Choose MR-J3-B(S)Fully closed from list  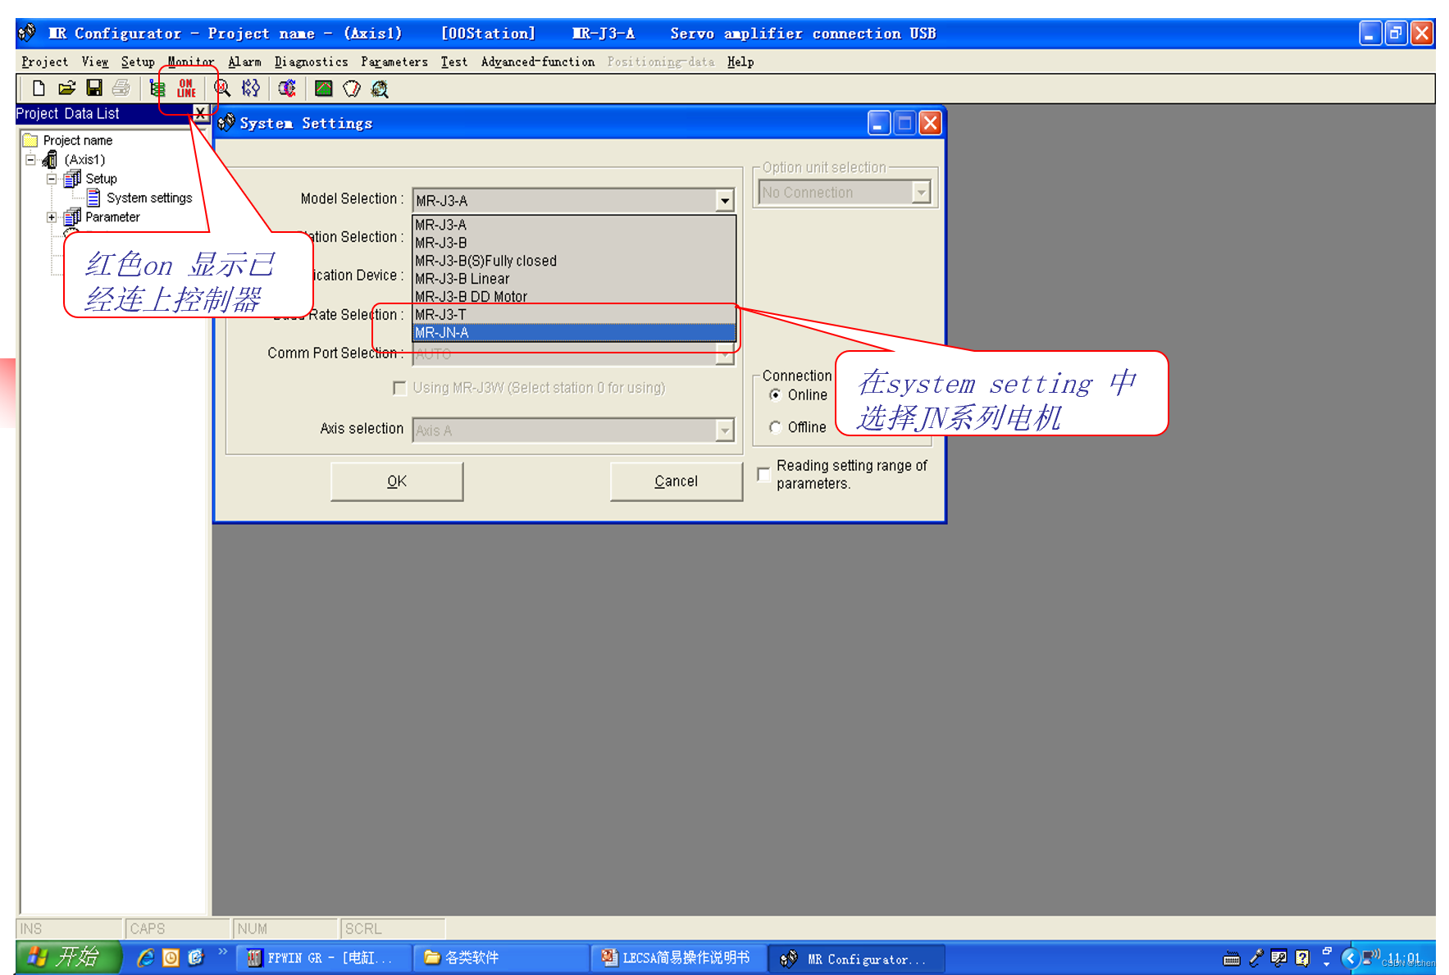pyautogui.click(x=573, y=261)
